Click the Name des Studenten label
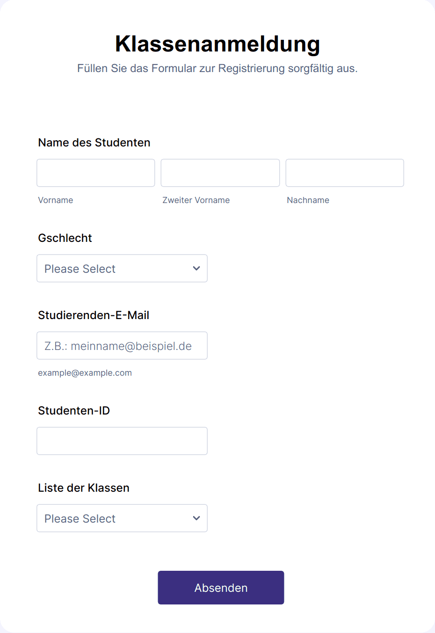The width and height of the screenshot is (435, 633). click(x=94, y=143)
